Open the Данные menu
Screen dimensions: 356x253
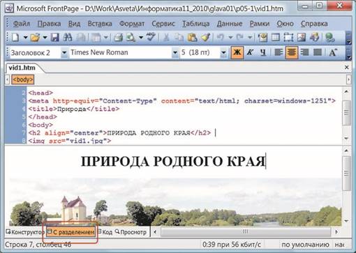pos(230,24)
